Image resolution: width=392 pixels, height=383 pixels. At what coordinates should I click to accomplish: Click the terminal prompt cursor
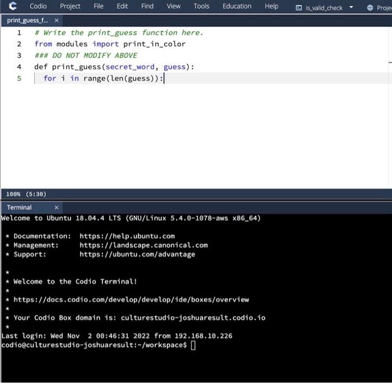193,345
